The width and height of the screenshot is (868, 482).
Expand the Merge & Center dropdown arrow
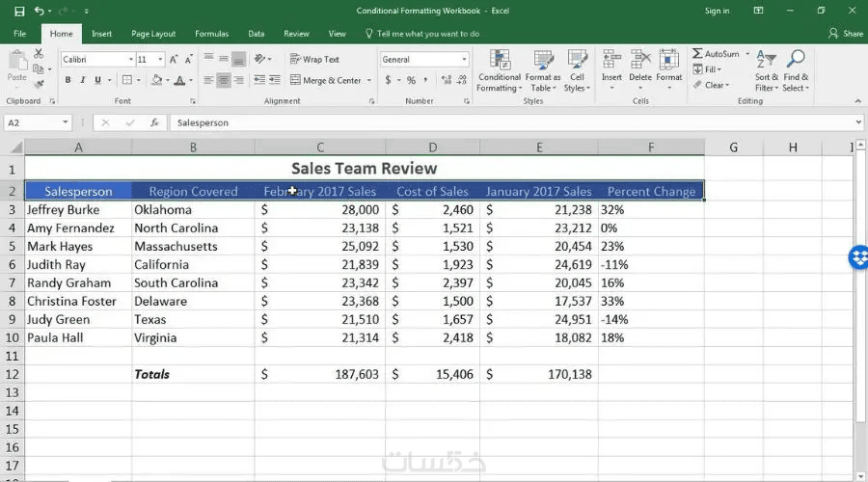point(368,81)
